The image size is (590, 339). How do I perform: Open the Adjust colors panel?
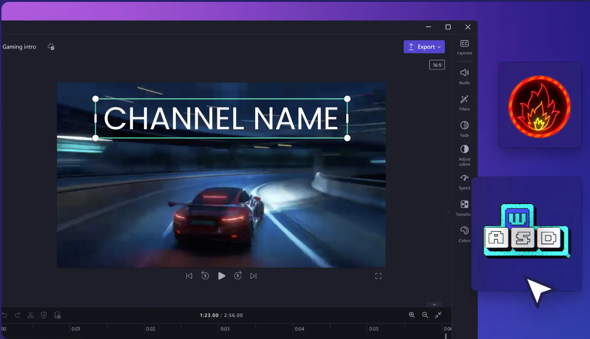[464, 155]
